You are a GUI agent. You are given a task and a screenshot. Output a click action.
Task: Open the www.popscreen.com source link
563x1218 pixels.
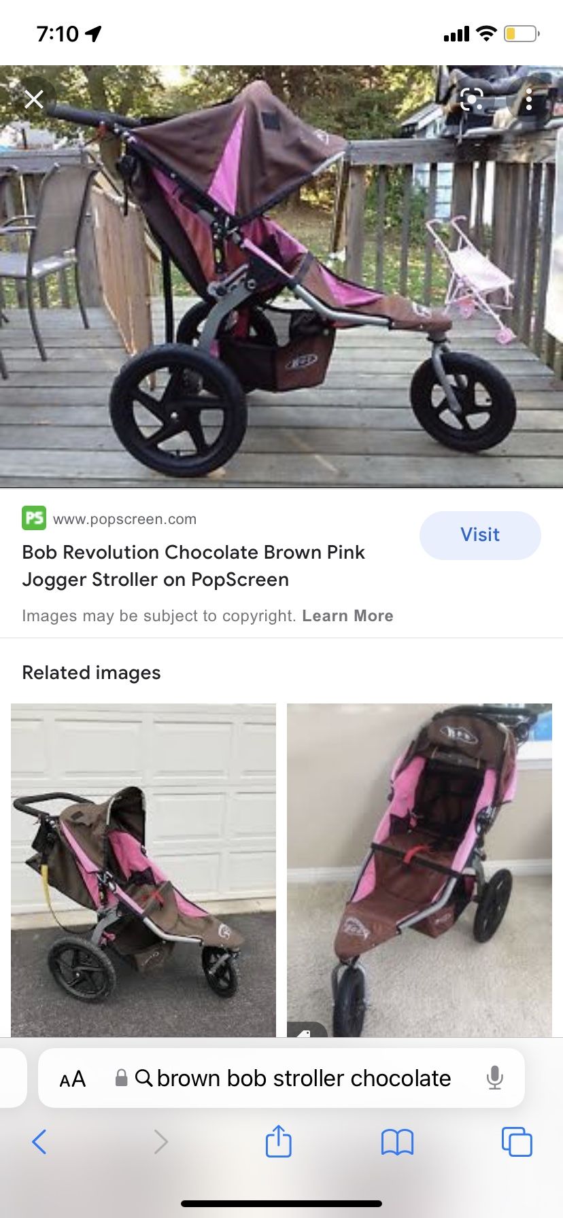(x=124, y=519)
